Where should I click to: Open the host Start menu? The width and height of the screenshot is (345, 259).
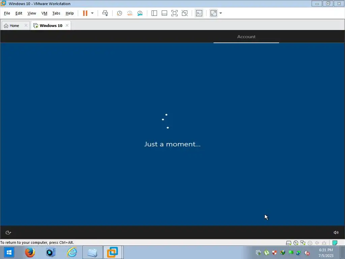tap(9, 252)
